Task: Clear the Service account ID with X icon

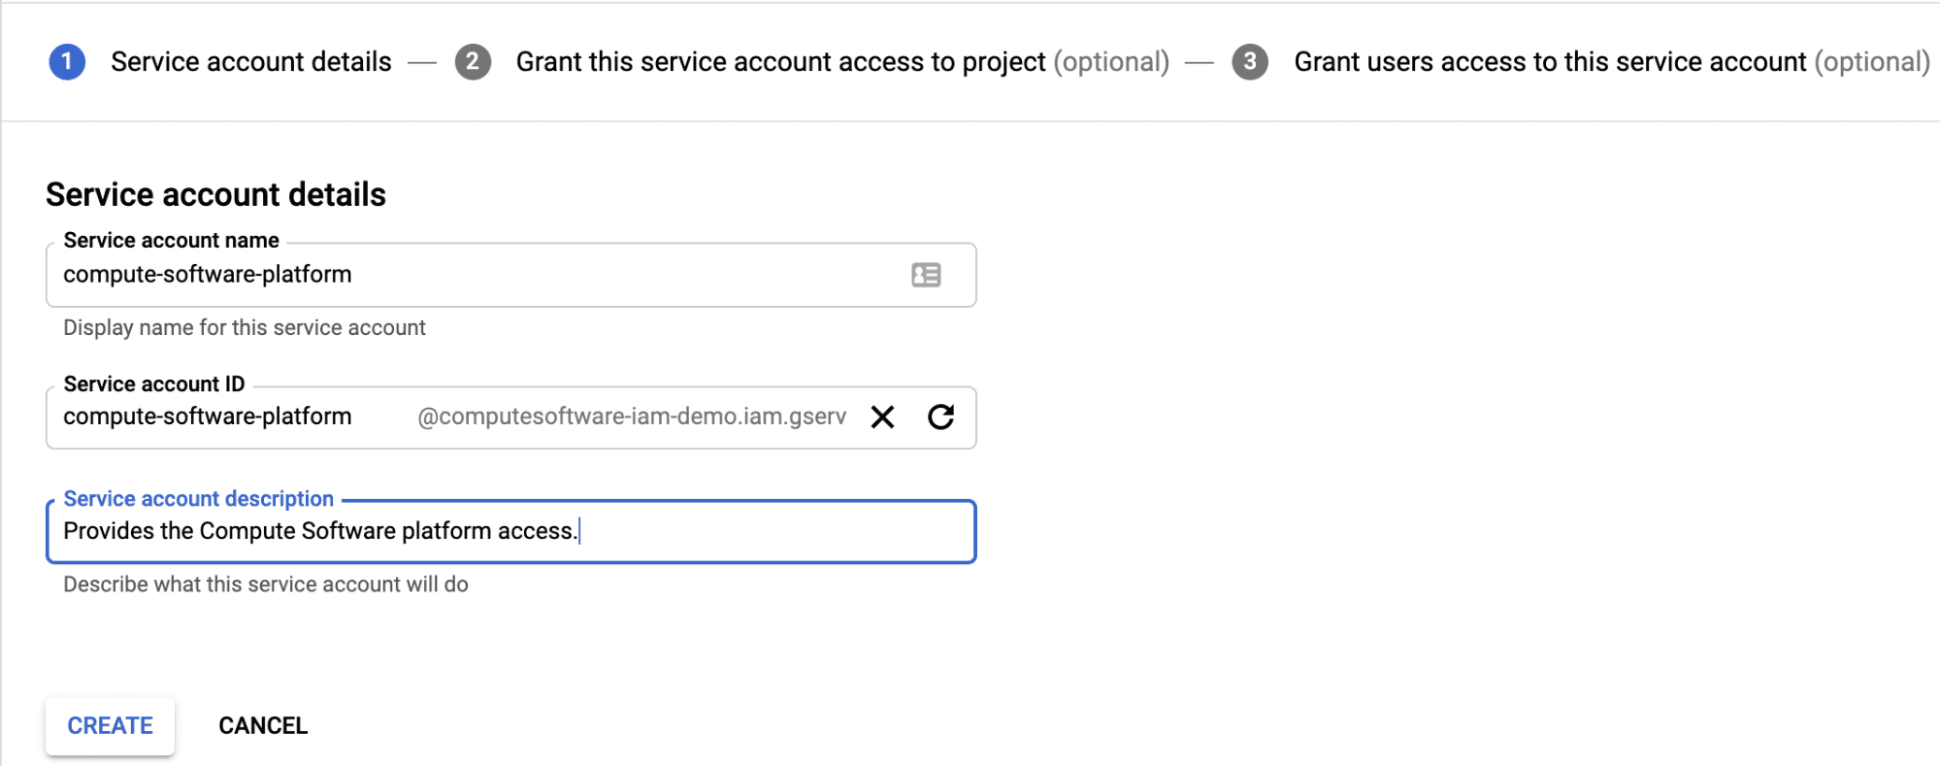Action: [882, 417]
